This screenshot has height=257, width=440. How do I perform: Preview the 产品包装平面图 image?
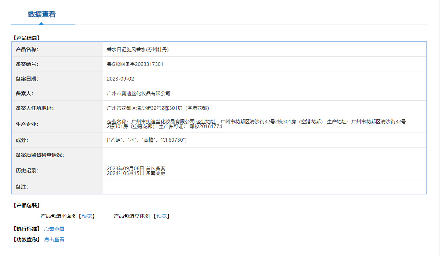(x=87, y=216)
